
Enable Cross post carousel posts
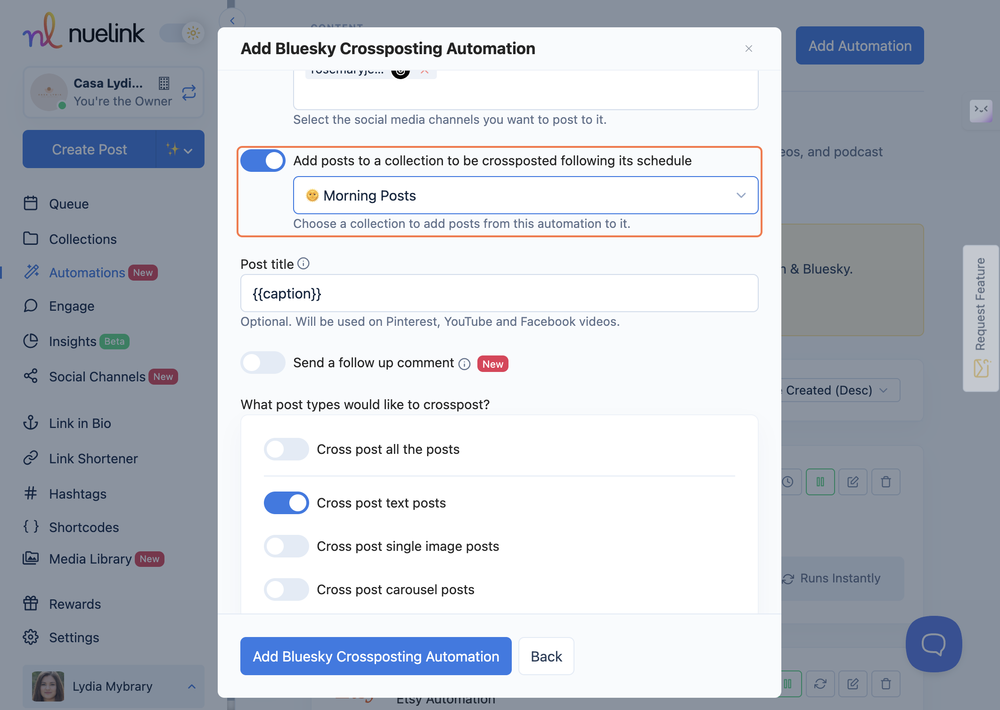pyautogui.click(x=286, y=589)
